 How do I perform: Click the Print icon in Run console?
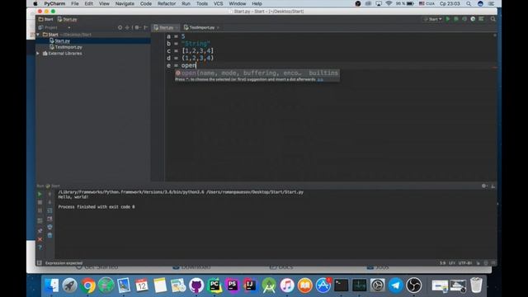tap(49, 227)
